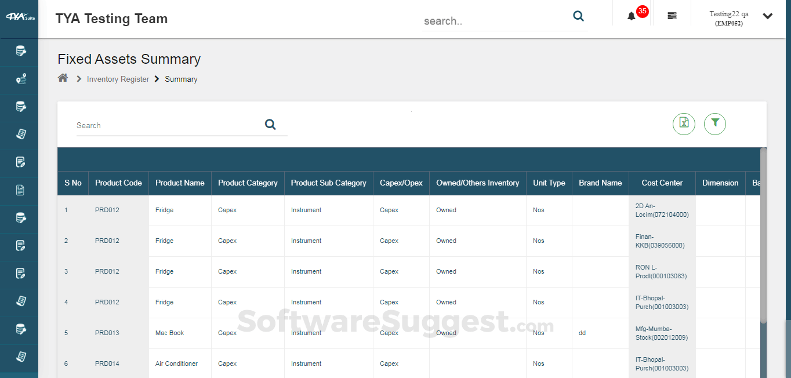Click the PRD014 product code link
Image resolution: width=791 pixels, height=378 pixels.
pos(107,364)
